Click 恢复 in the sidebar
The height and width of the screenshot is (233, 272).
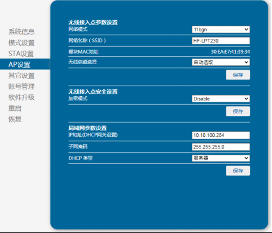pos(15,119)
